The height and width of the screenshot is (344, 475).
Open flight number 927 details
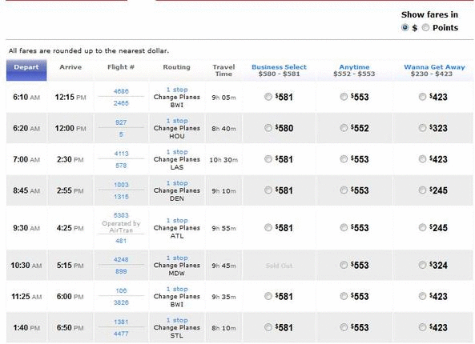(121, 122)
